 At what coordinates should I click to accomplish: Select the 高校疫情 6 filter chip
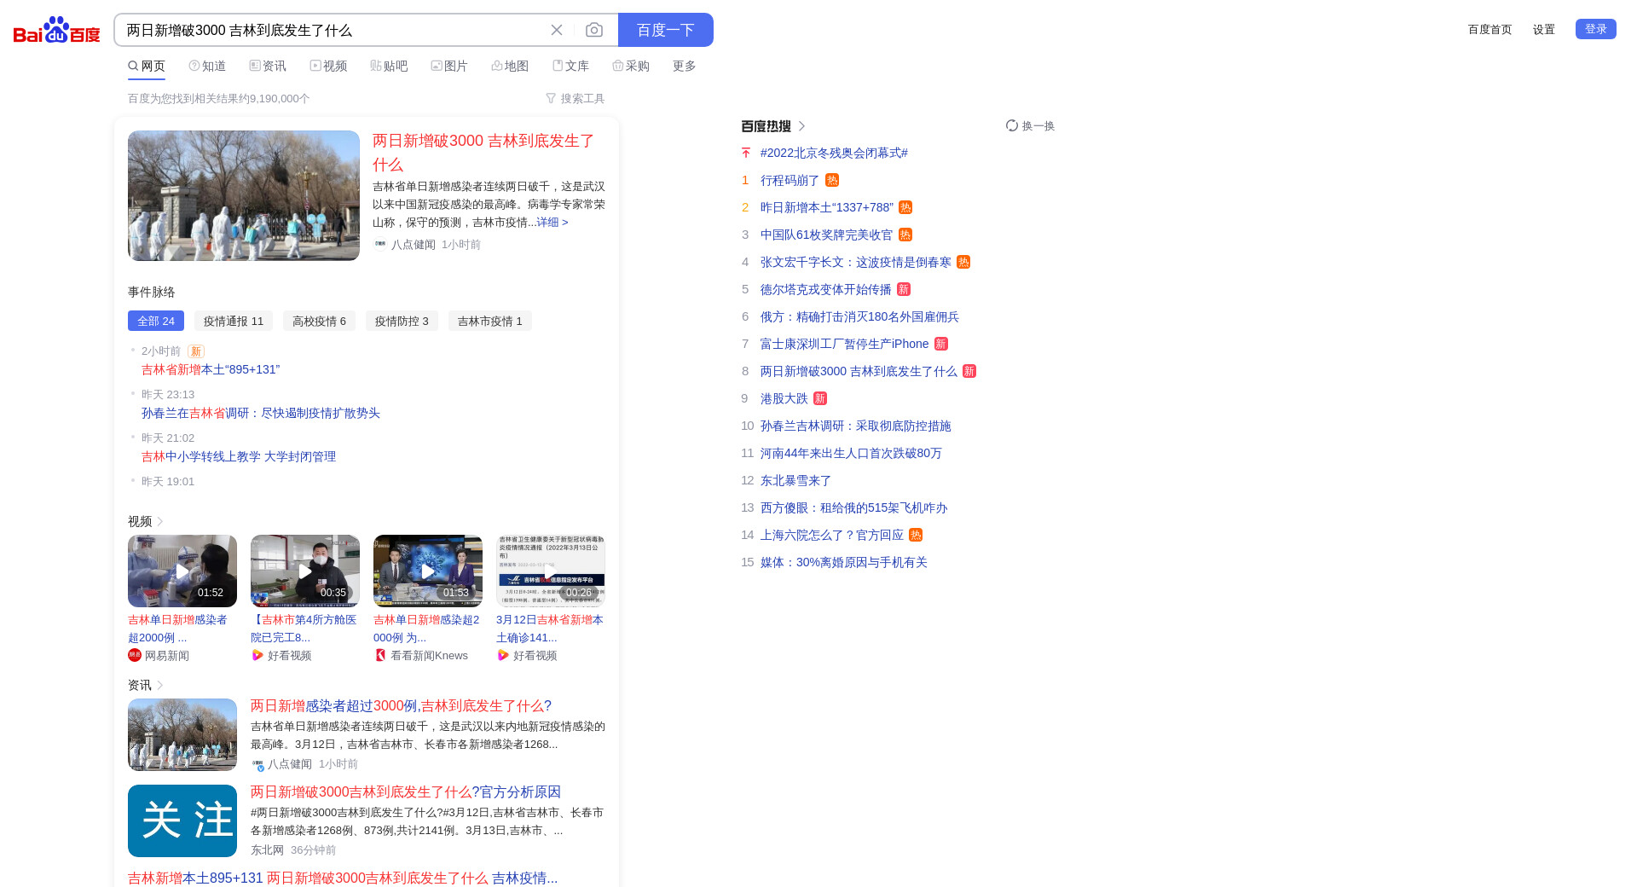click(x=319, y=321)
